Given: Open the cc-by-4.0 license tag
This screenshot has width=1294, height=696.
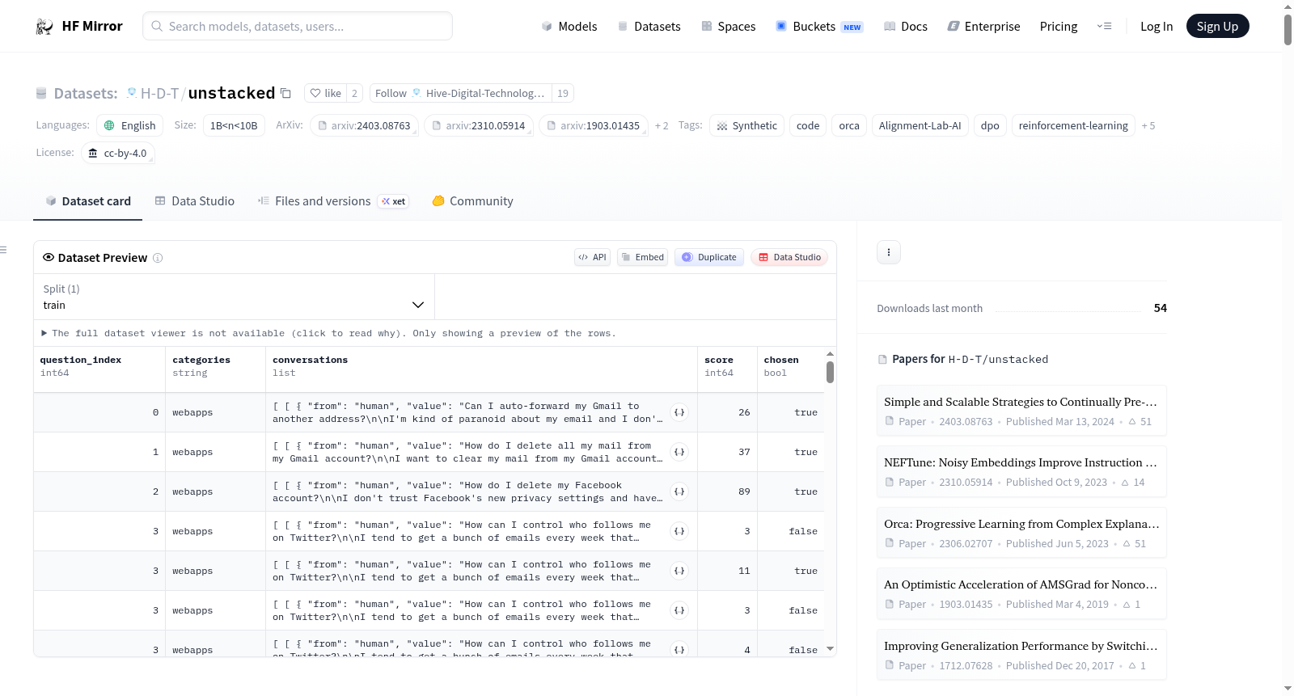Looking at the screenshot, I should pyautogui.click(x=118, y=153).
